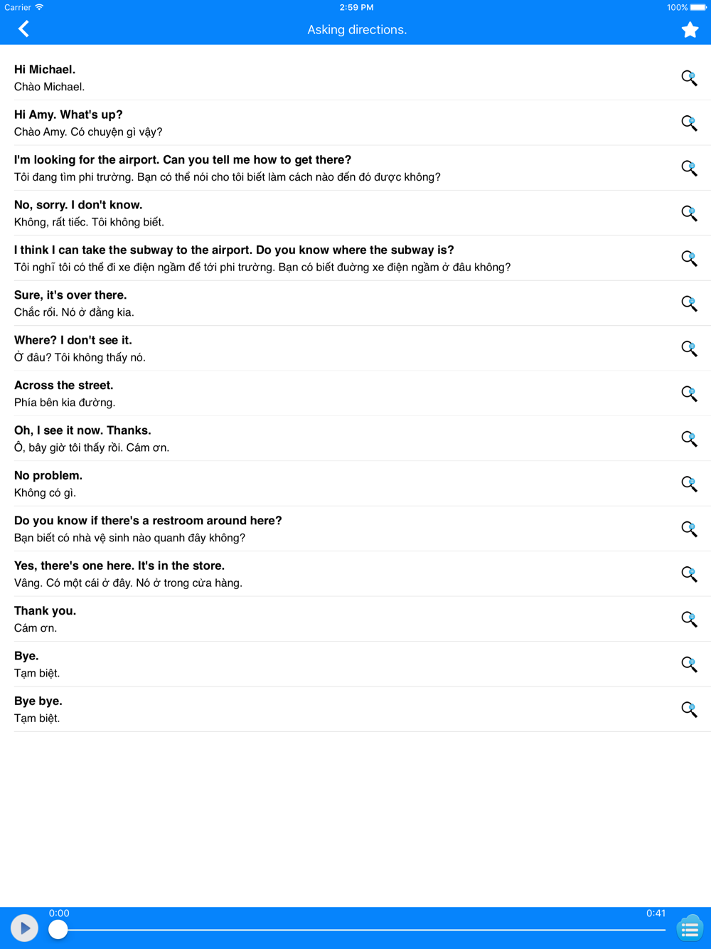Image resolution: width=711 pixels, height=949 pixels.
Task: Look up 'Where? I don't see it.'
Action: click(x=689, y=348)
